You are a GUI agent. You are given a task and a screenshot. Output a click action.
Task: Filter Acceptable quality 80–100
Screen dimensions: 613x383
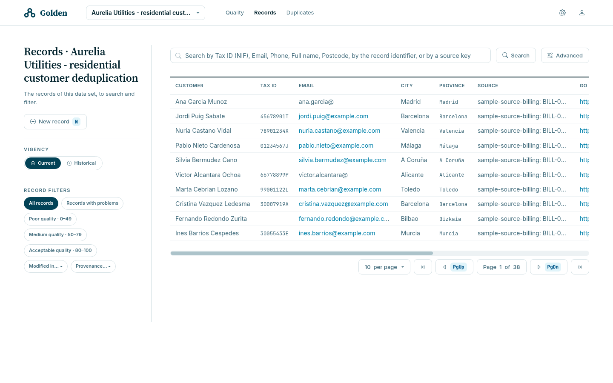point(60,251)
